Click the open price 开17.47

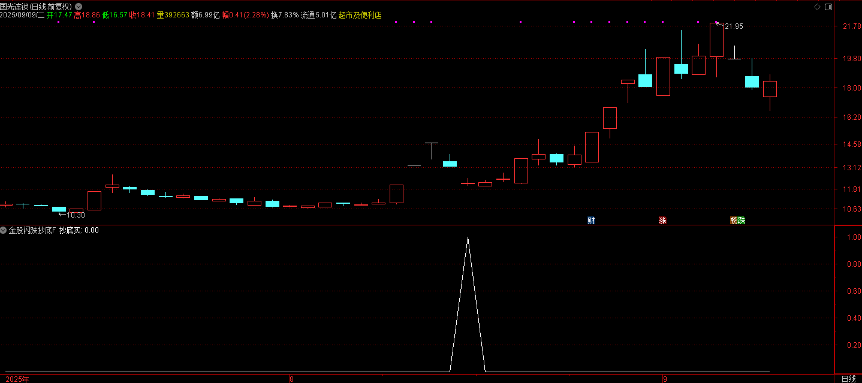(x=60, y=15)
